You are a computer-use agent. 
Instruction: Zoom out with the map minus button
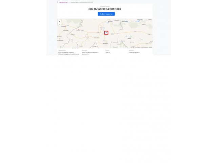[60, 24]
